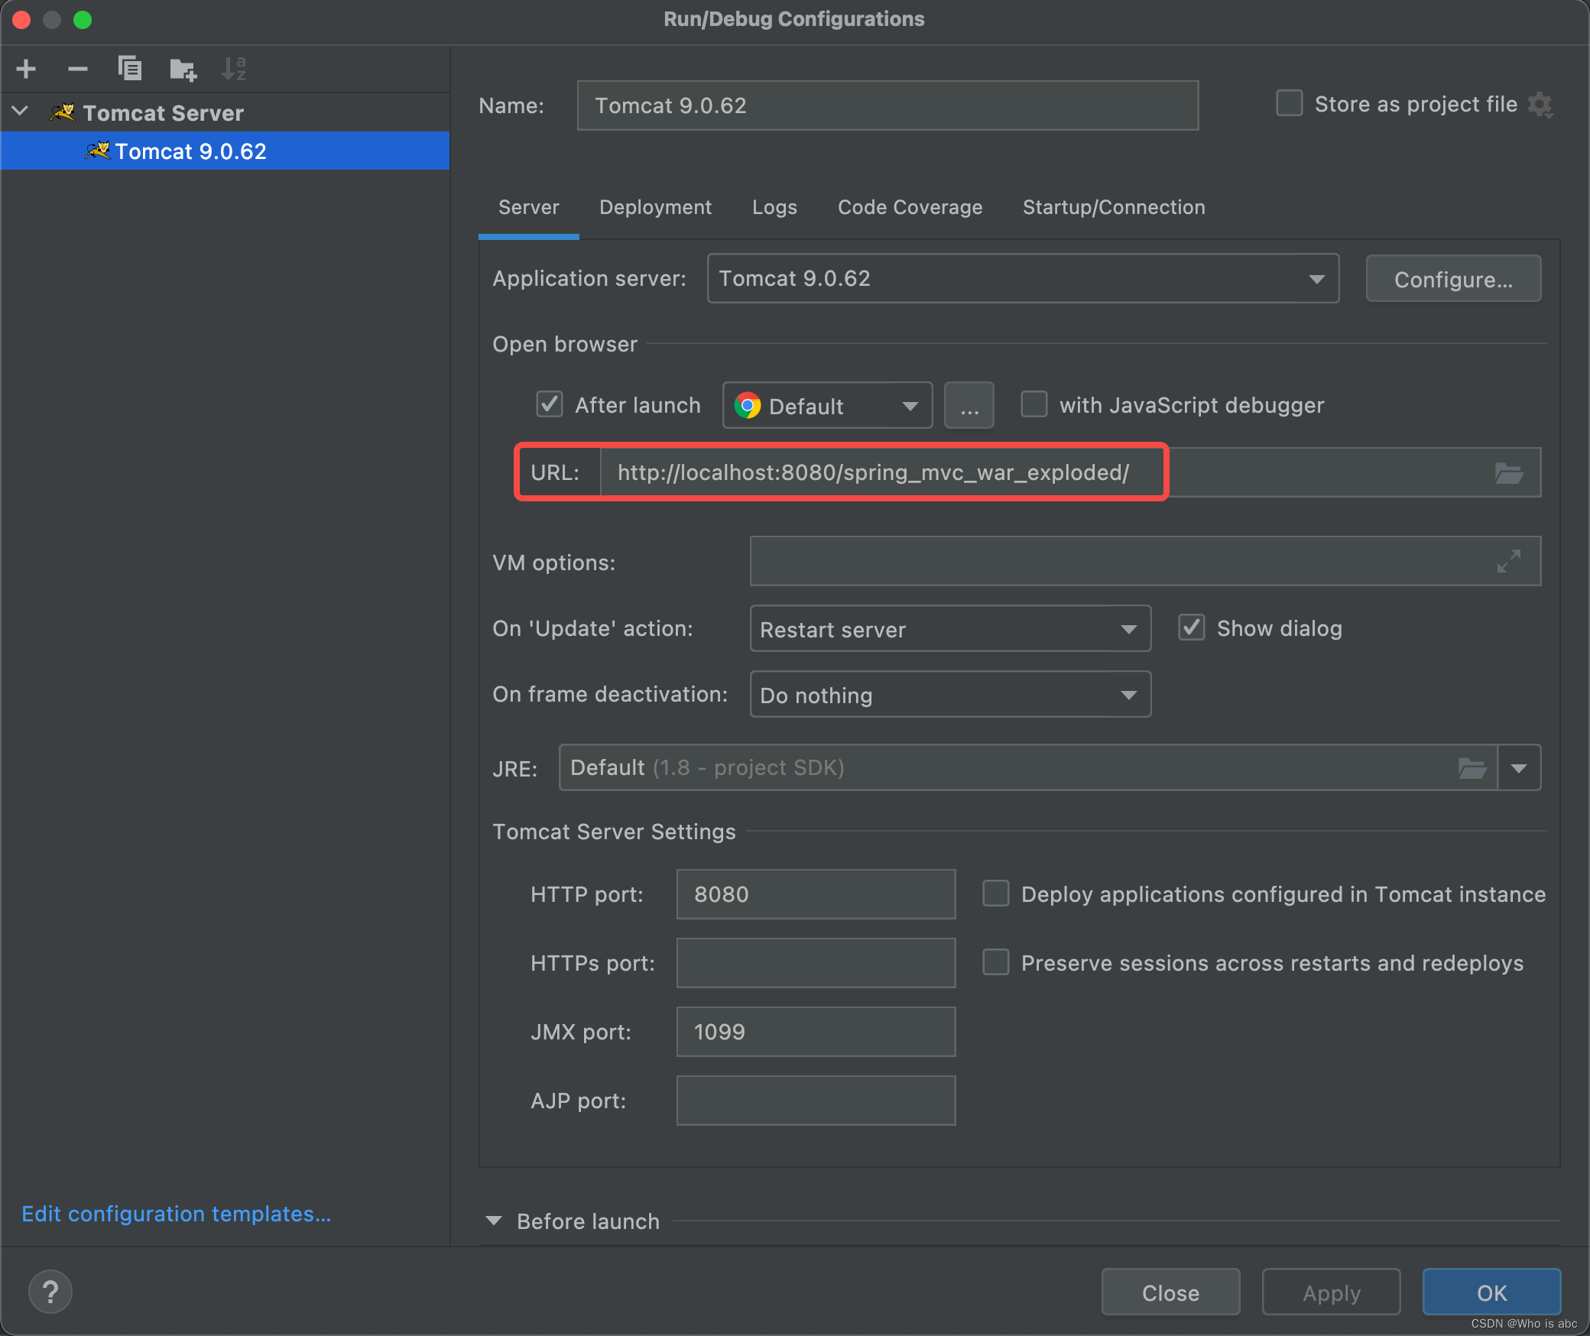This screenshot has width=1590, height=1336.
Task: Expand the VM options field with arrows icon
Action: pos(1508,561)
